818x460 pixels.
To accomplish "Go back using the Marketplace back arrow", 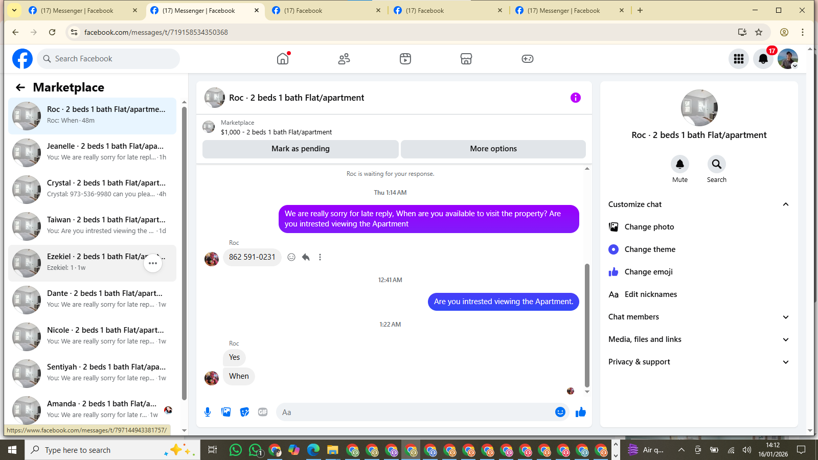I will [x=20, y=87].
